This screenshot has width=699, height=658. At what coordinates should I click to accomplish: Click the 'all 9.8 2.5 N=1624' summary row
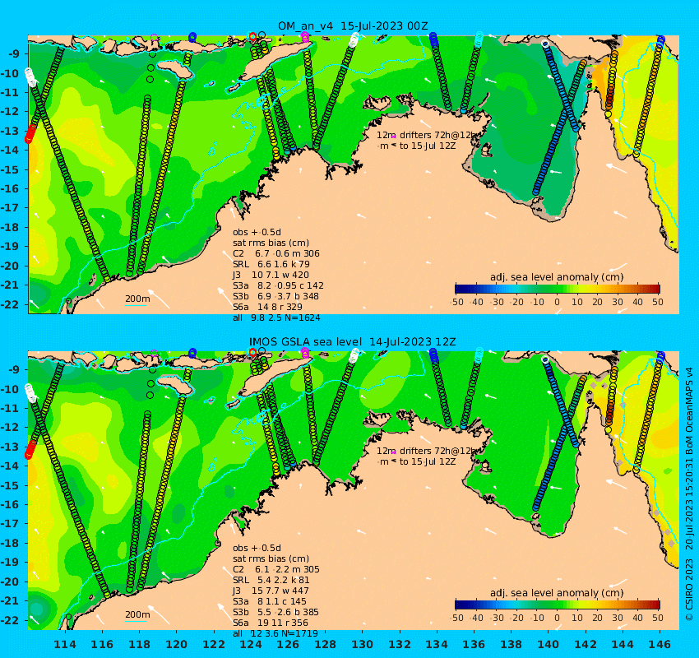click(x=276, y=317)
